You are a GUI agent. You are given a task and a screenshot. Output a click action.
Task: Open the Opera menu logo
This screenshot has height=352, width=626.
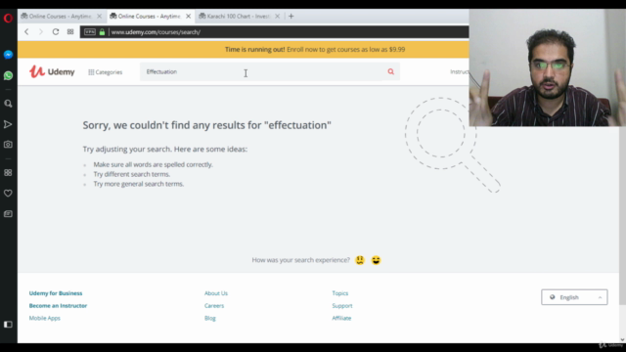(8, 18)
